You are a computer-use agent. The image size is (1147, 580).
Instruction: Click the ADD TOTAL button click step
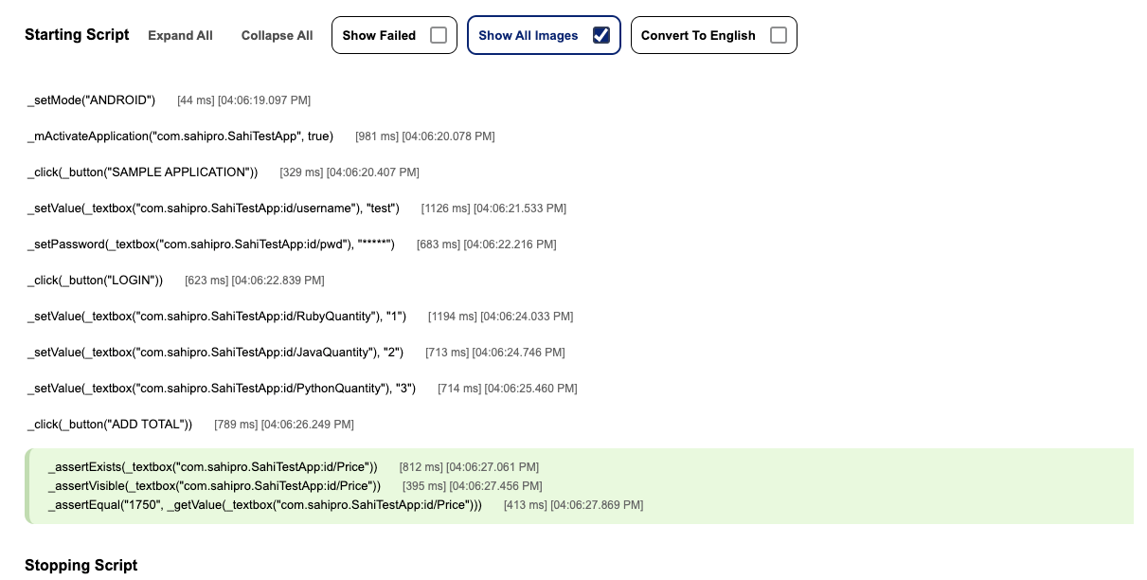[x=110, y=424]
